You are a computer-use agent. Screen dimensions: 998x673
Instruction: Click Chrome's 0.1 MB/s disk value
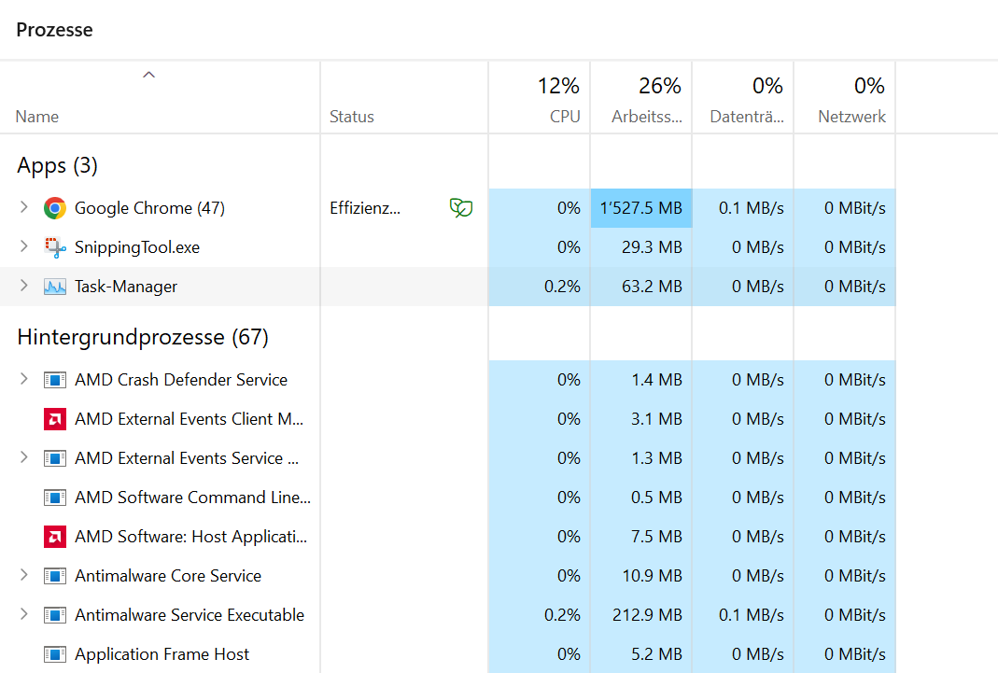click(751, 208)
